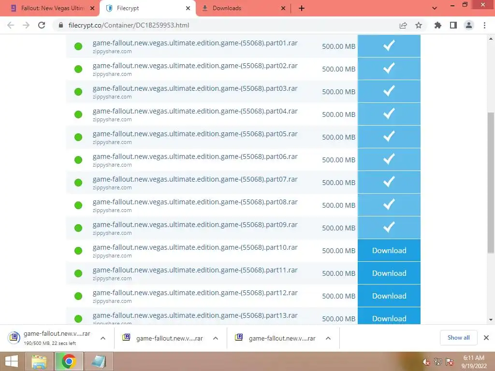Click the checkmark for part04.rar

[389, 114]
